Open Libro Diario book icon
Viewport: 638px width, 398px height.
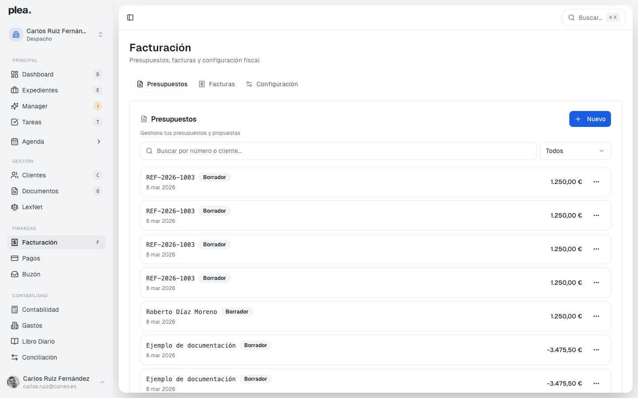(15, 341)
